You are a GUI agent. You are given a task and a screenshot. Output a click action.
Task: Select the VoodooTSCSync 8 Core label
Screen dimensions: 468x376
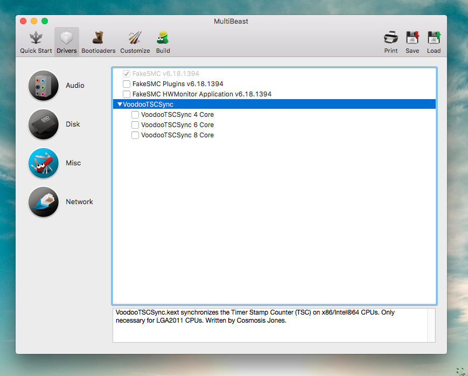[x=177, y=135]
